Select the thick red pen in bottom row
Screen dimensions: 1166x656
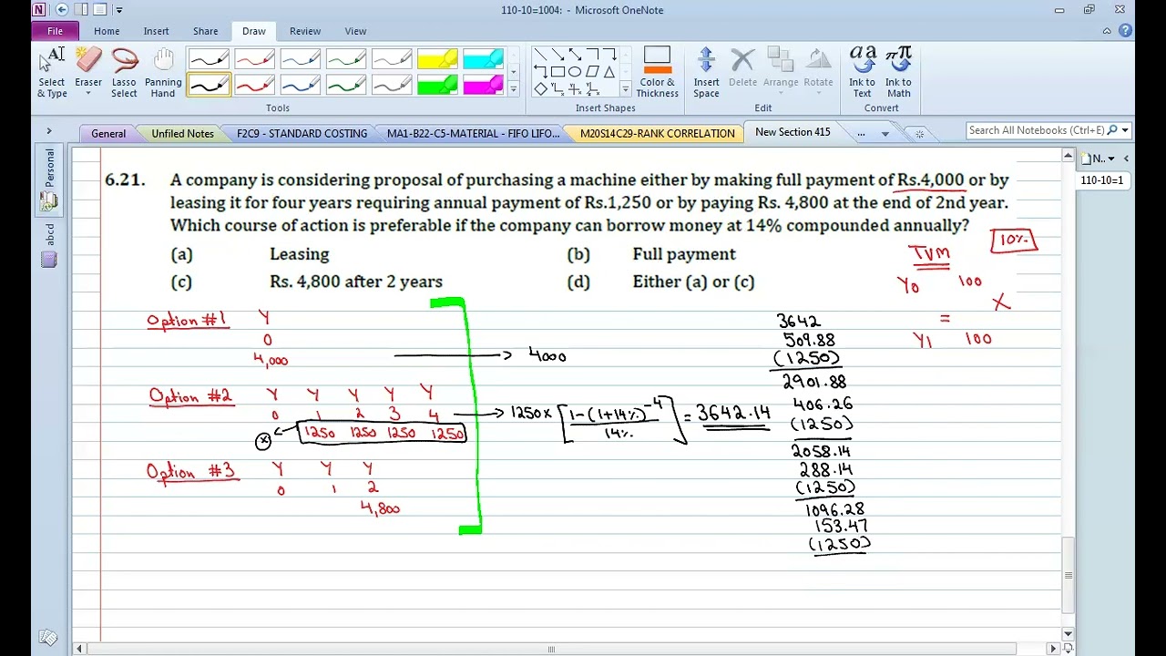(x=254, y=85)
